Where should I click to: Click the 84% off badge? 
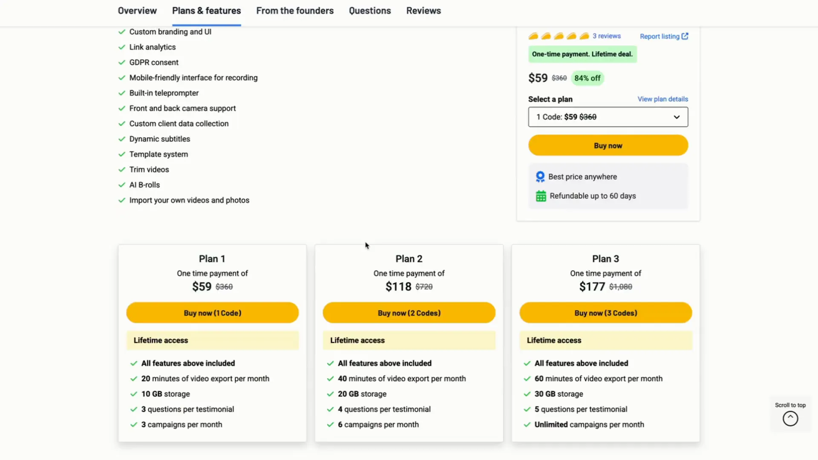pyautogui.click(x=587, y=78)
